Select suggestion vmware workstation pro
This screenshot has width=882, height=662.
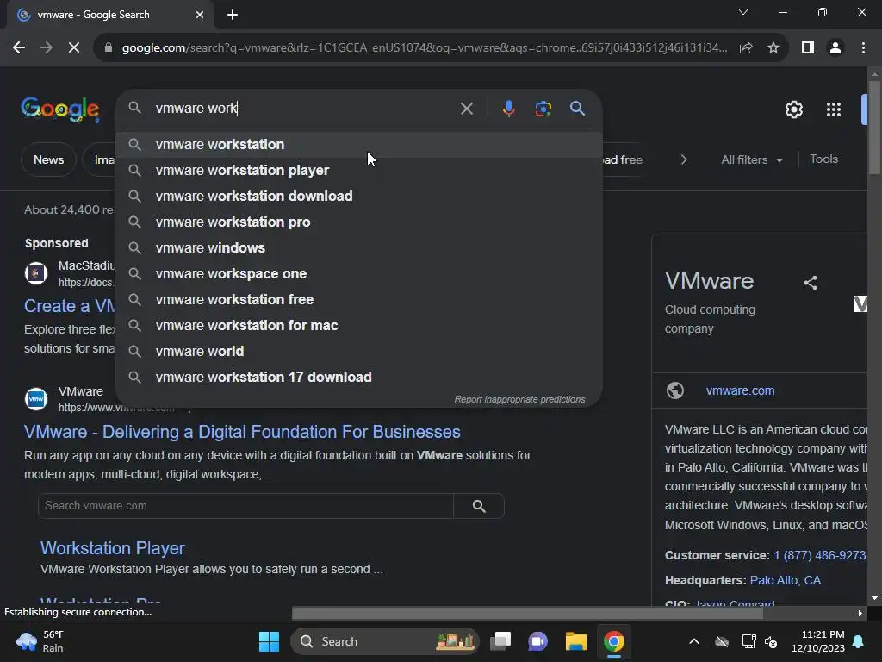(358, 222)
